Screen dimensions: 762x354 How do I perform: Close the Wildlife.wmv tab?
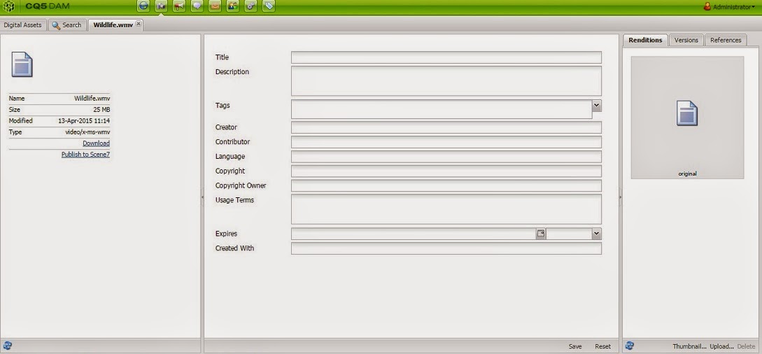coord(139,23)
